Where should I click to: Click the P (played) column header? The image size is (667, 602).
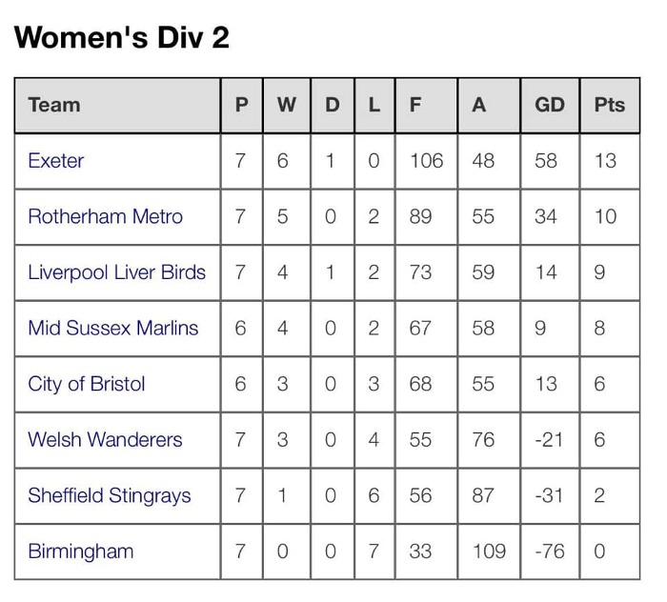(241, 105)
